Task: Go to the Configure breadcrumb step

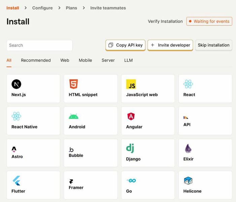Action: pyautogui.click(x=42, y=8)
